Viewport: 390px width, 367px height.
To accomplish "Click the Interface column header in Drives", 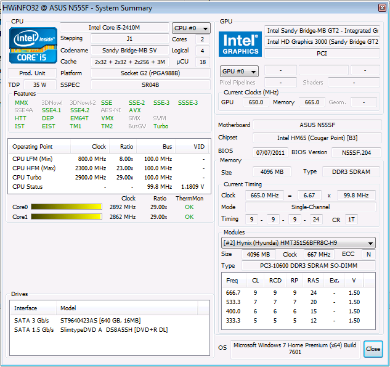I will (x=33, y=308).
